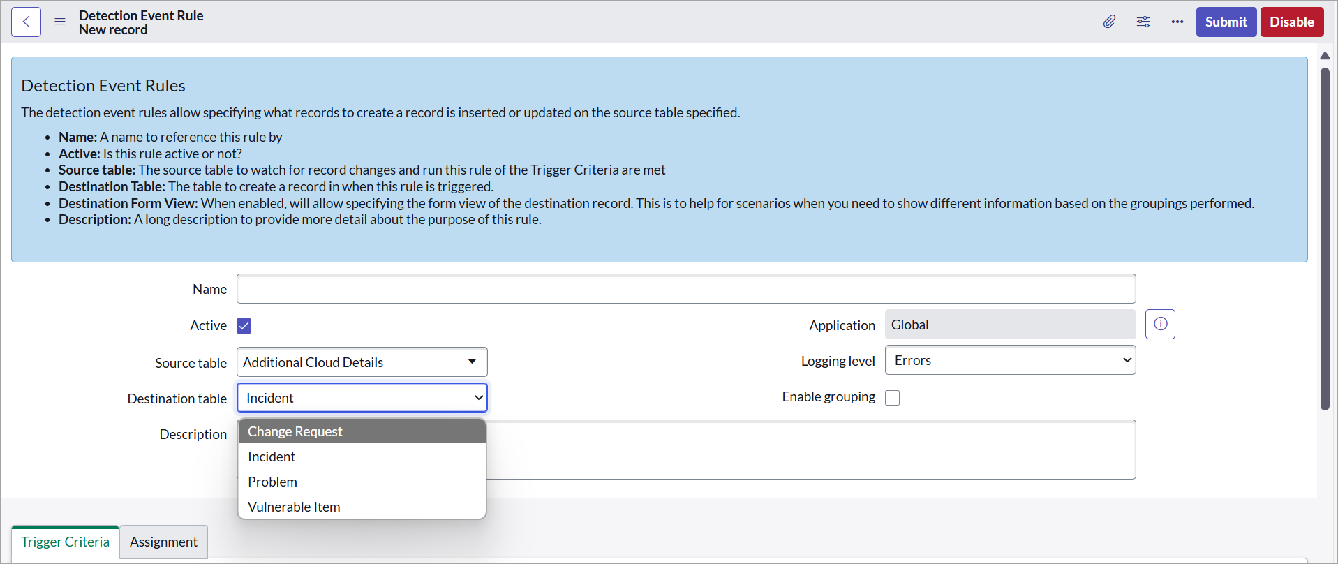The width and height of the screenshot is (1338, 564).
Task: Click the scrollbar up arrow
Action: 1325,56
